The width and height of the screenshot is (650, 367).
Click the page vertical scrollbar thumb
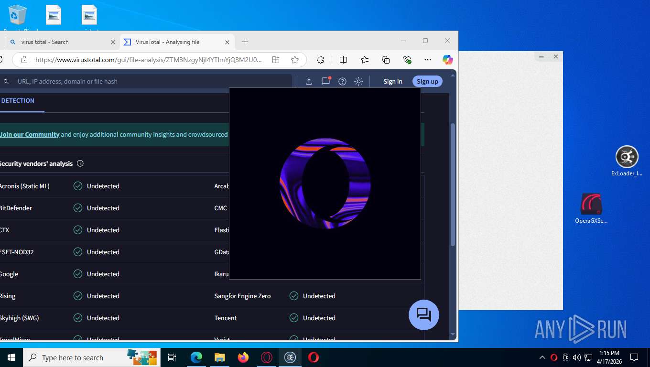point(453,184)
